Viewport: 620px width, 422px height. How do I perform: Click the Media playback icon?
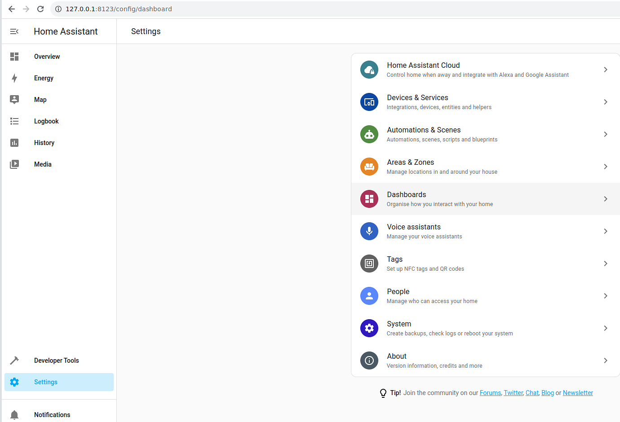pos(14,164)
